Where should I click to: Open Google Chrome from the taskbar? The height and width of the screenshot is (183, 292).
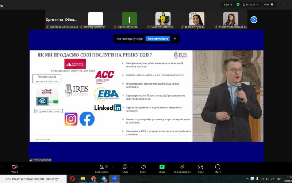93,179
